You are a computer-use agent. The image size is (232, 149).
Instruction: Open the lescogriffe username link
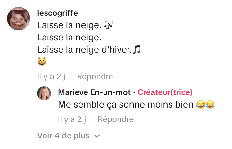coord(57,13)
